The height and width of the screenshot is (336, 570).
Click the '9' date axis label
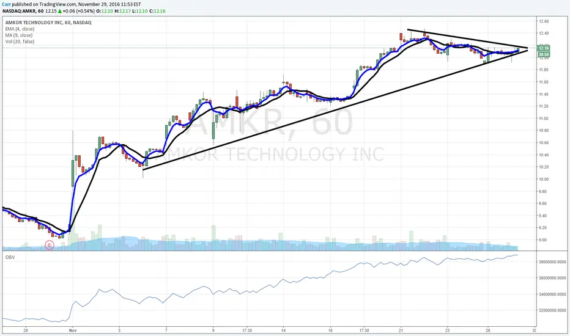[213, 331]
